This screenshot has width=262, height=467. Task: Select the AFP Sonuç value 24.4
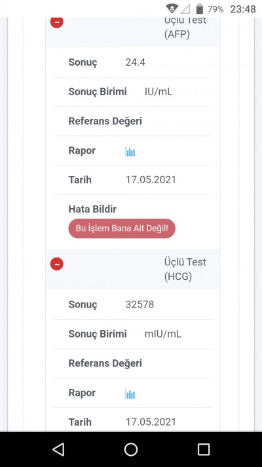coord(136,62)
